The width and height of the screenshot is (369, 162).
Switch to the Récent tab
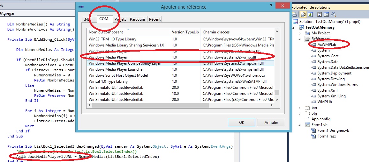pos(155,19)
